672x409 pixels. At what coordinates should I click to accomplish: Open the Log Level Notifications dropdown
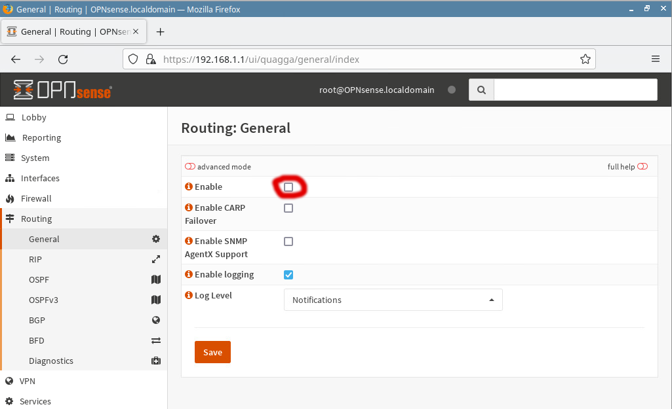click(x=393, y=300)
